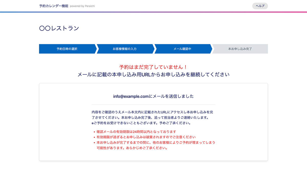Click the 〇〇レストラン page title

[x=59, y=28]
